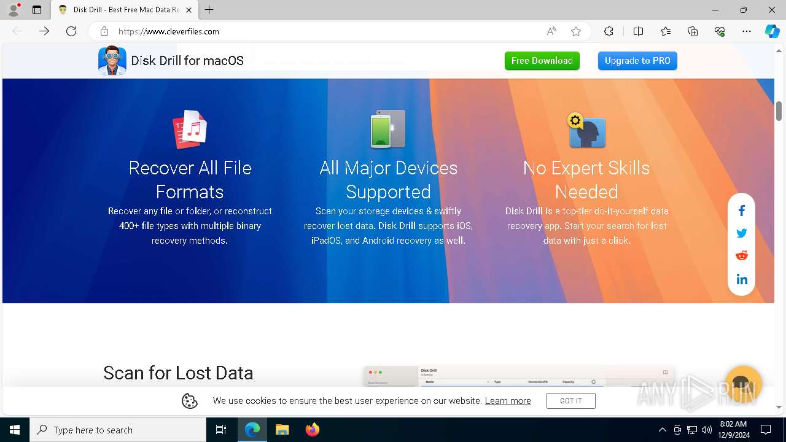Close the Disk Drill tab
Image resolution: width=786 pixels, height=442 pixels.
[x=189, y=10]
